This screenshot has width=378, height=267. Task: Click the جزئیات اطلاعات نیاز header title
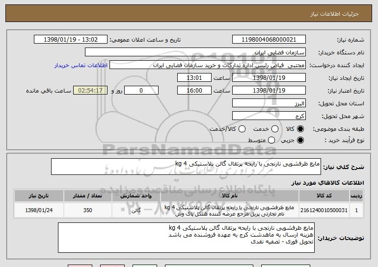click(334, 14)
